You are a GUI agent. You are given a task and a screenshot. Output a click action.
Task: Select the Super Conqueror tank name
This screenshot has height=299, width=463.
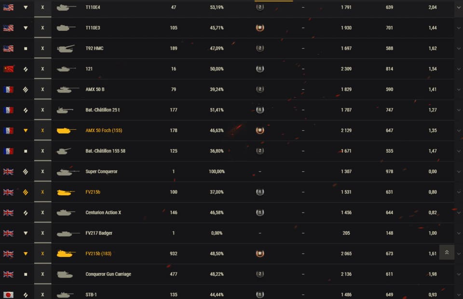(101, 172)
